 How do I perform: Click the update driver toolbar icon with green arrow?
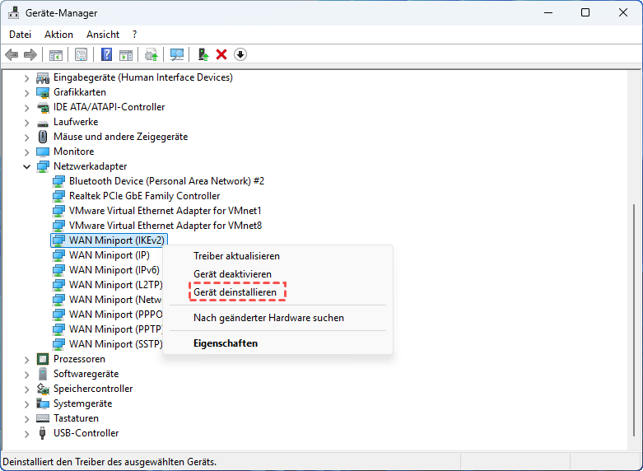[x=151, y=54]
